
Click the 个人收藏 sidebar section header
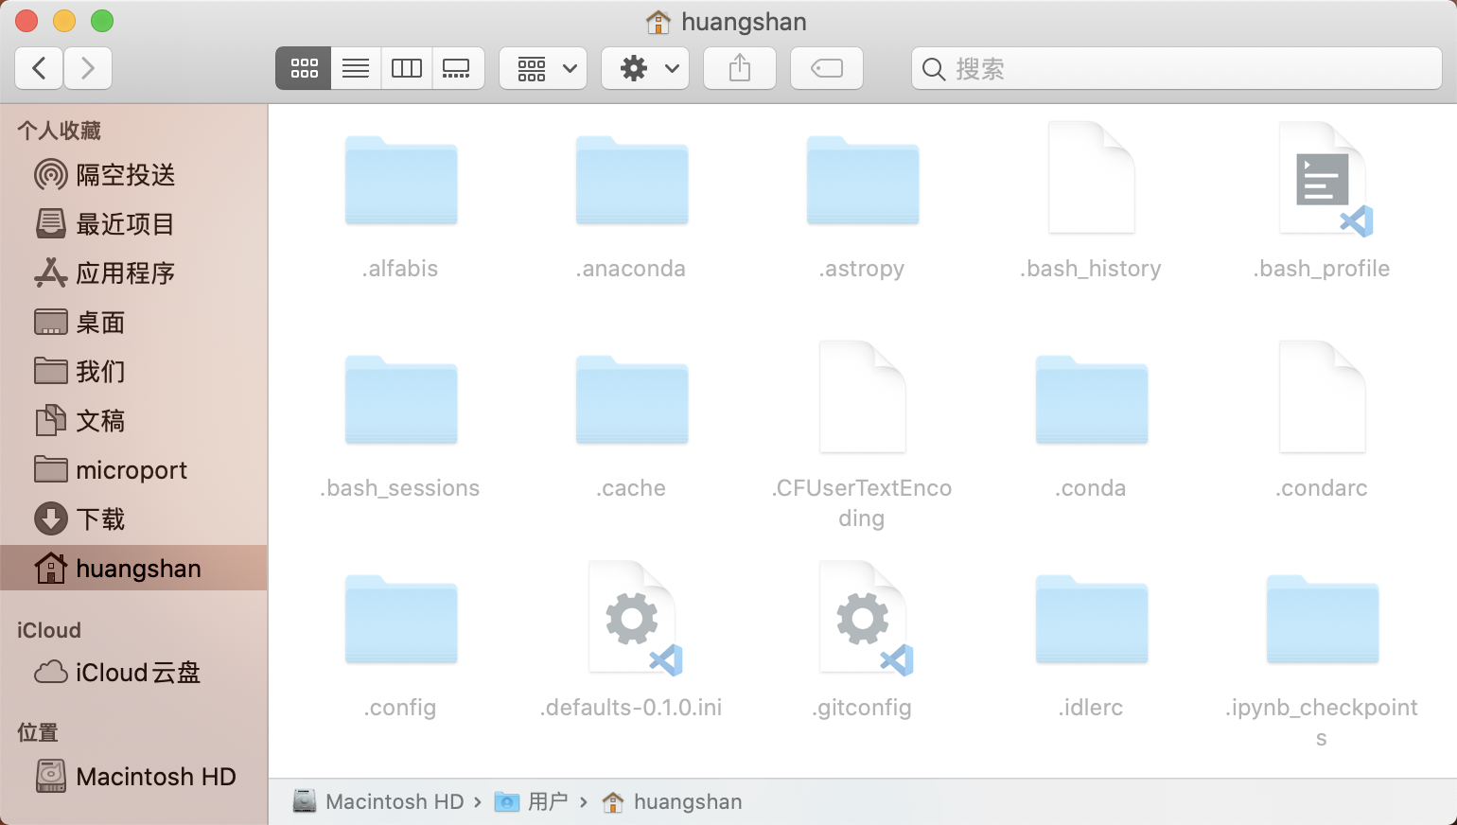pyautogui.click(x=59, y=131)
